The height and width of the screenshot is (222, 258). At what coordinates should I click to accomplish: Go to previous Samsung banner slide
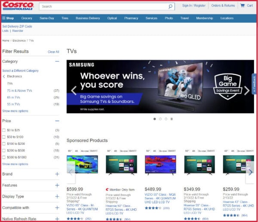(x=74, y=90)
